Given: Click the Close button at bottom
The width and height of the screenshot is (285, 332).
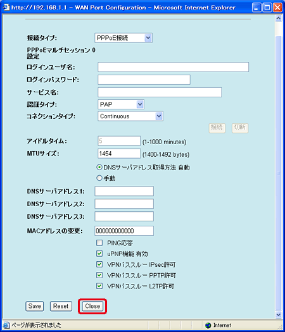Looking at the screenshot, I should pyautogui.click(x=92, y=306).
